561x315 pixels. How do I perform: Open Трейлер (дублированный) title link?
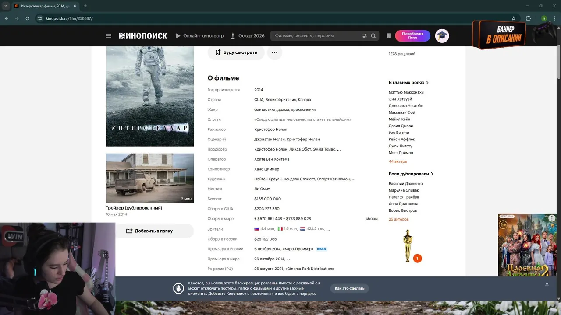[x=134, y=208]
